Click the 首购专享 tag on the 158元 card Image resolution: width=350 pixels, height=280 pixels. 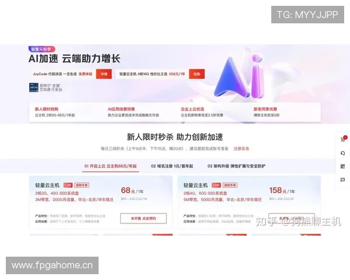click(x=230, y=185)
